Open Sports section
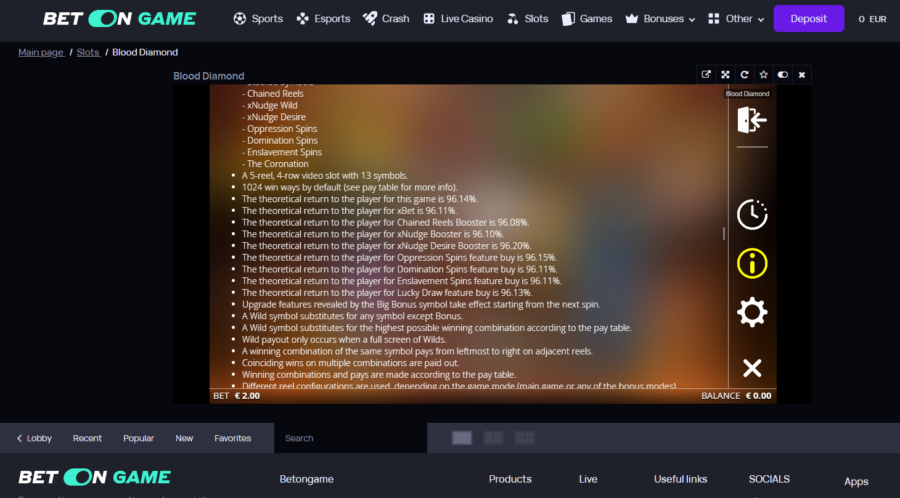 (x=258, y=18)
